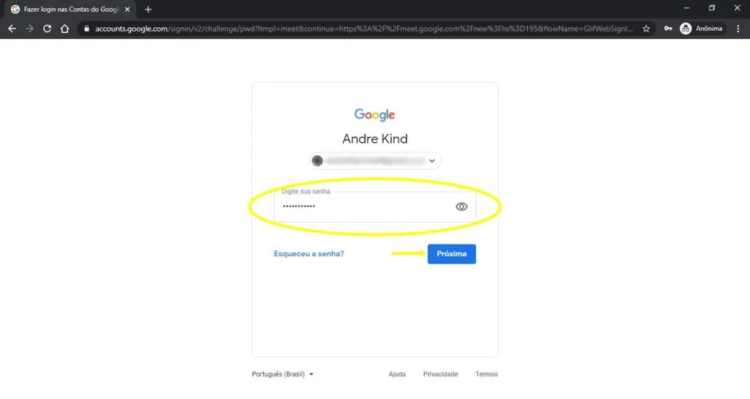The width and height of the screenshot is (750, 399).
Task: Close the browser window
Action: click(x=737, y=8)
